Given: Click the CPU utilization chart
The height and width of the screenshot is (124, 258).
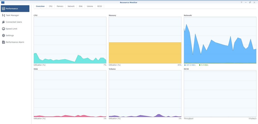Looking at the screenshot, I should 70,40.
